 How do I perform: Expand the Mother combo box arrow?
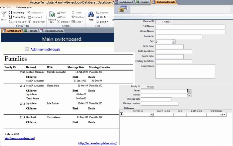point(190,95)
